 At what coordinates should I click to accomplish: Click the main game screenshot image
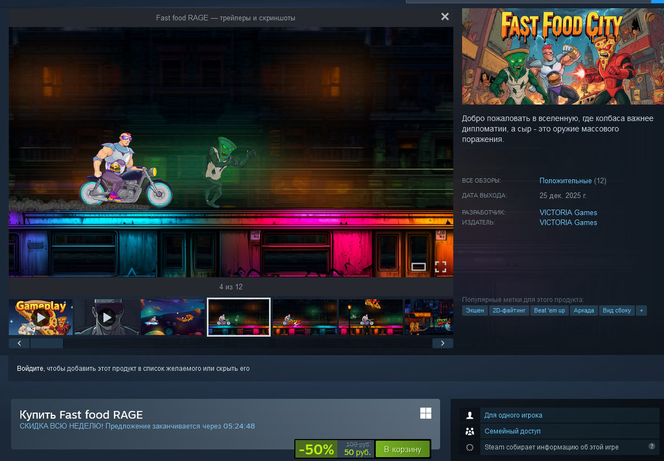tap(231, 152)
